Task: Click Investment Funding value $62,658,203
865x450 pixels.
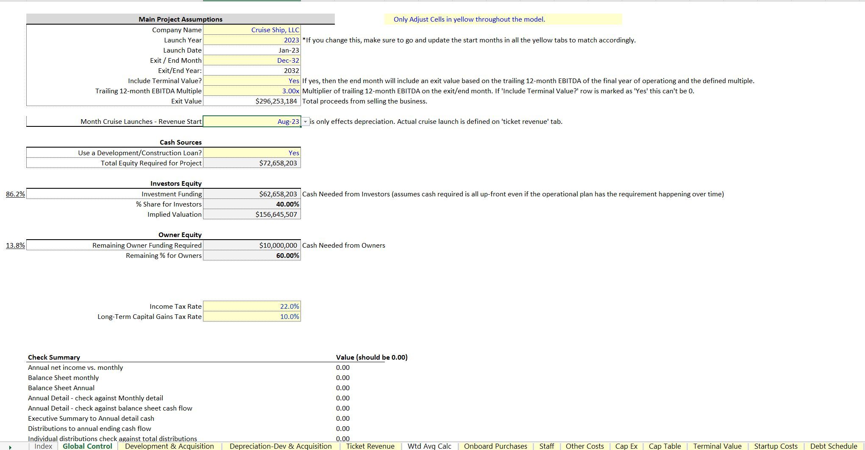Action: (252, 194)
